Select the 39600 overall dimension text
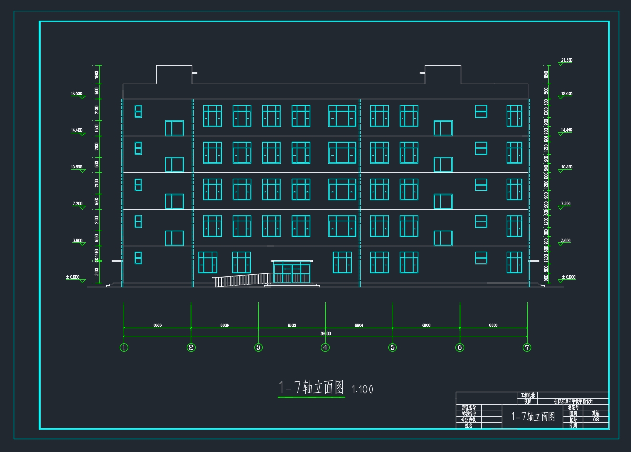The image size is (631, 452). pos(325,334)
